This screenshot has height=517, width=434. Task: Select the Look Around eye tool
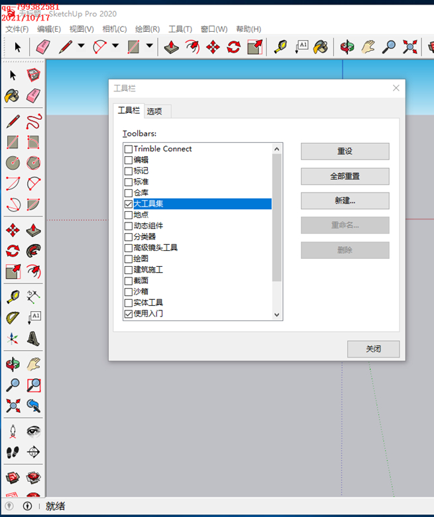click(33, 431)
